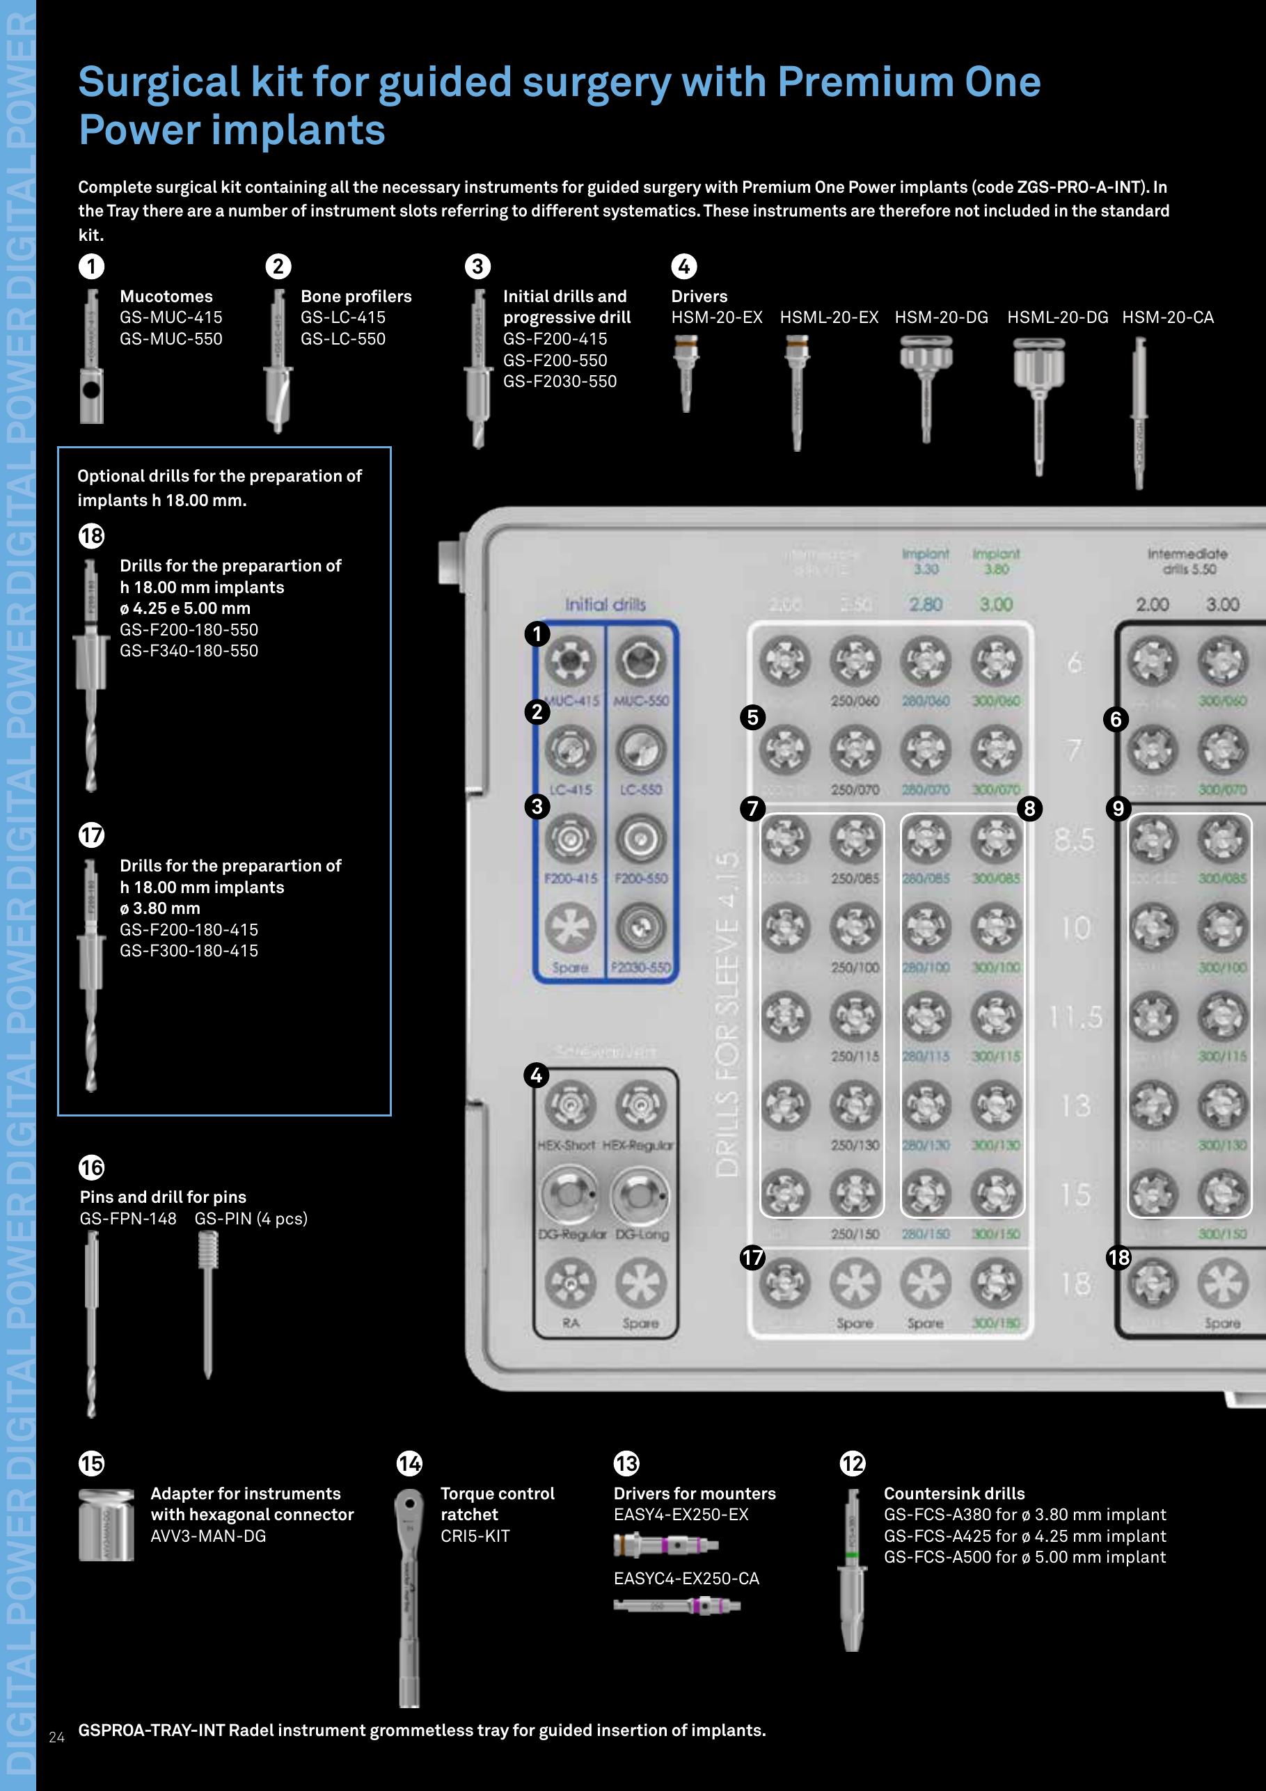The image size is (1266, 1791).
Task: Click the 'Surgical kit for guided surgery' page title
Action: coord(560,105)
